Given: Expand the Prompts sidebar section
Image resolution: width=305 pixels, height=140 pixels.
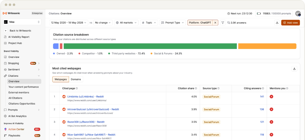Looking at the screenshot, I should [x=39, y=110].
